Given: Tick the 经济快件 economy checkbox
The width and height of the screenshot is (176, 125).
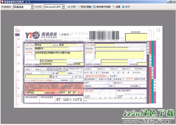Looking at the screenshot, I should (144, 69).
